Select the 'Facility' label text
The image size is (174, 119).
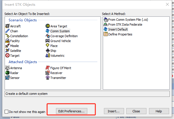pyautogui.click(x=15, y=41)
